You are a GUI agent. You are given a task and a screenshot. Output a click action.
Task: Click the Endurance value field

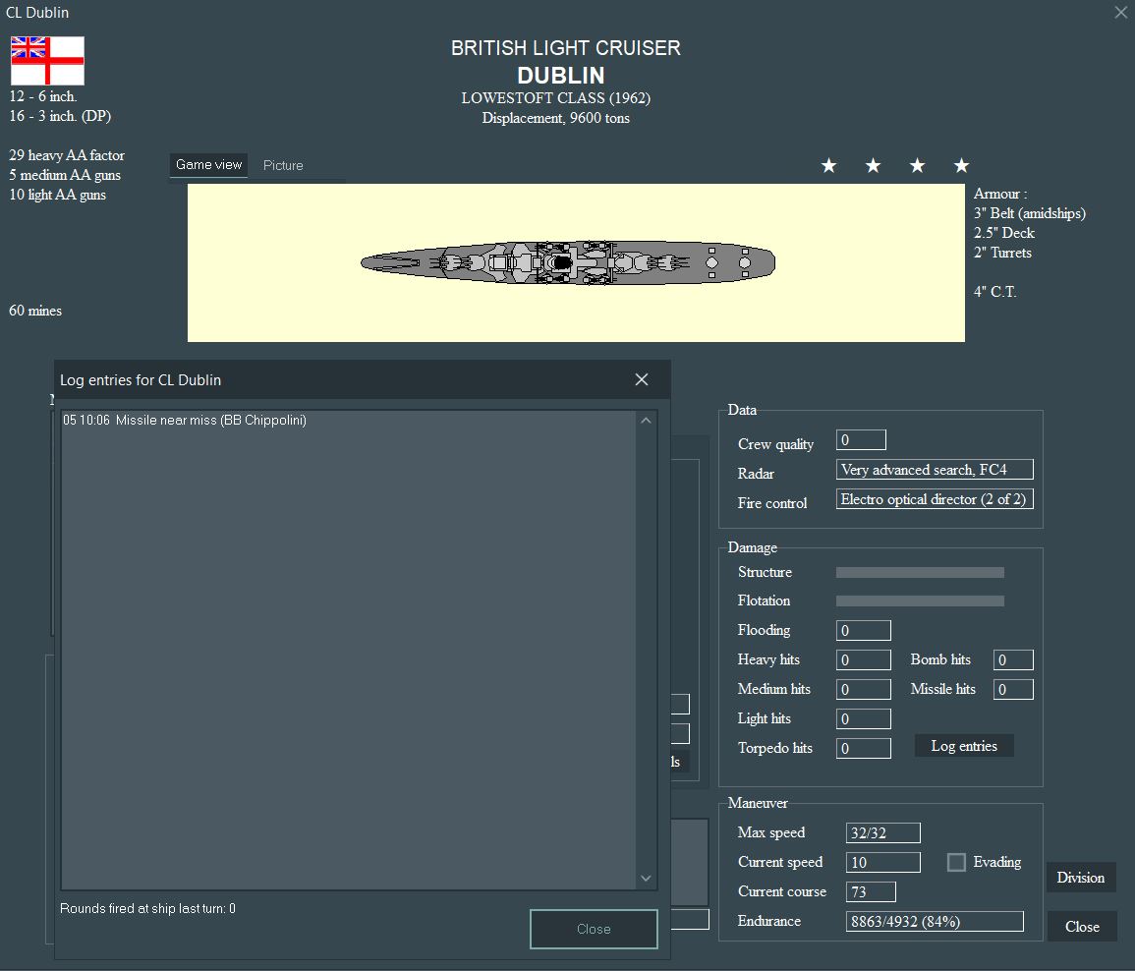tap(935, 921)
